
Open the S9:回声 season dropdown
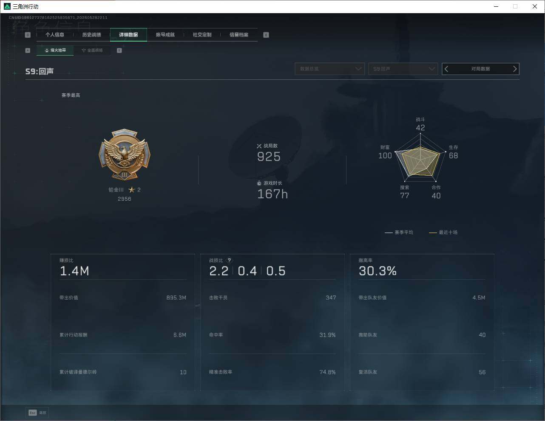click(403, 69)
